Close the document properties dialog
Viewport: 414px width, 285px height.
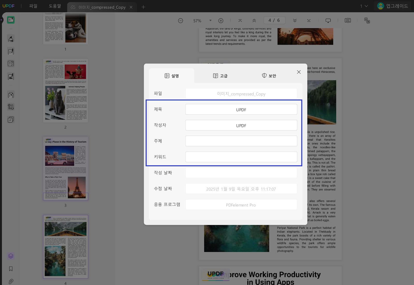(x=299, y=72)
